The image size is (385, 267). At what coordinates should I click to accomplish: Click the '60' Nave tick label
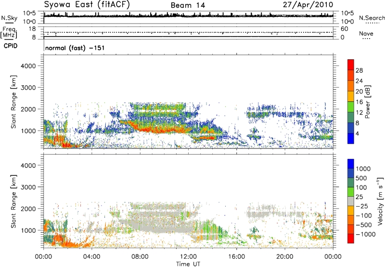pyautogui.click(x=344, y=29)
